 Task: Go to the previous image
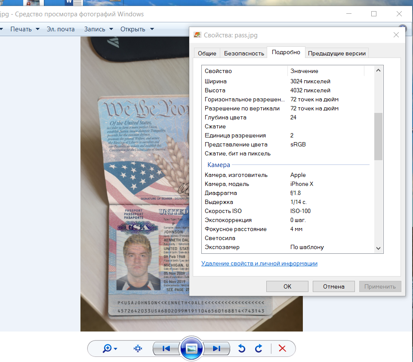(x=166, y=349)
